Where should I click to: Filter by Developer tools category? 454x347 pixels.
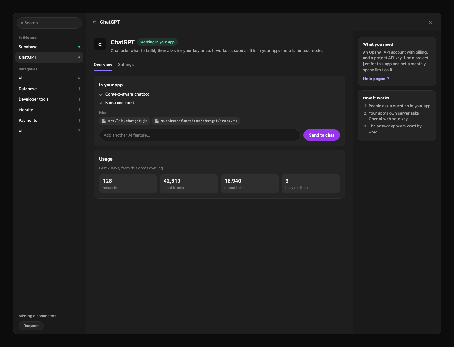(x=49, y=99)
